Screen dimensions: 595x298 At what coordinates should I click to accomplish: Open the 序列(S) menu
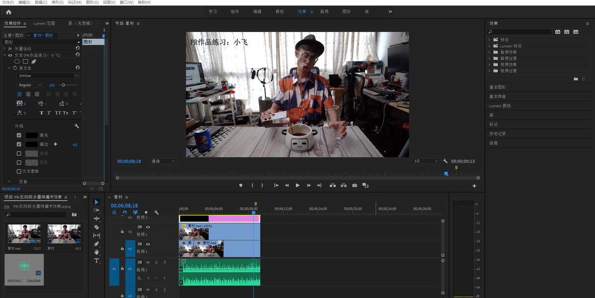click(57, 2)
